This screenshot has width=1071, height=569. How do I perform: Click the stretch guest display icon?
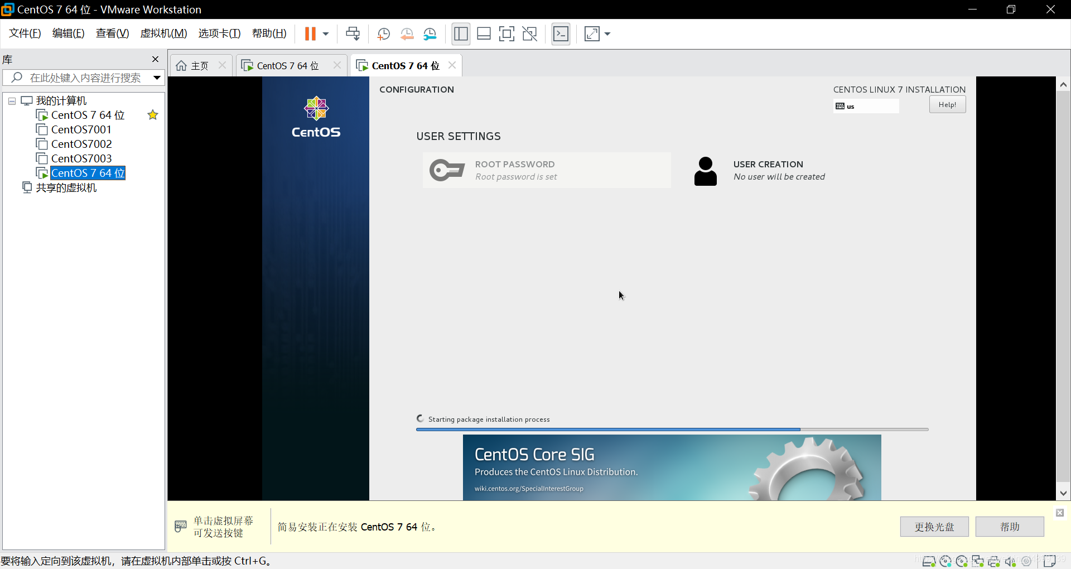[592, 34]
